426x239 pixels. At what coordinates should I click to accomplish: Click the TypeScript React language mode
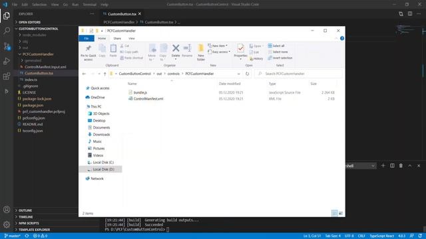[x=381, y=236]
